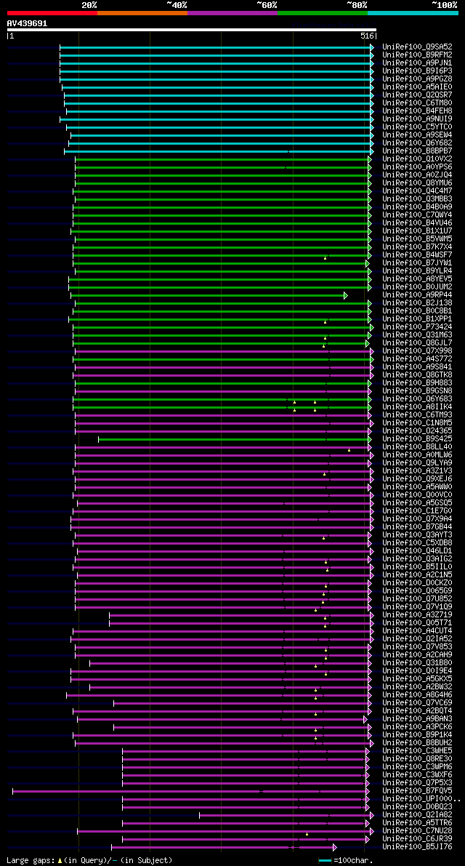Choose entry UniRef100_A4S772
This screenshot has width=465, height=866.
point(417,359)
